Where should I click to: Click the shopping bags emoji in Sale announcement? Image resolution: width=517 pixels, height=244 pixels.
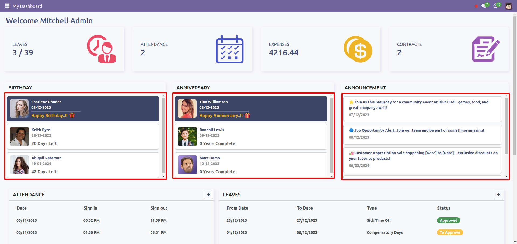coord(351,153)
